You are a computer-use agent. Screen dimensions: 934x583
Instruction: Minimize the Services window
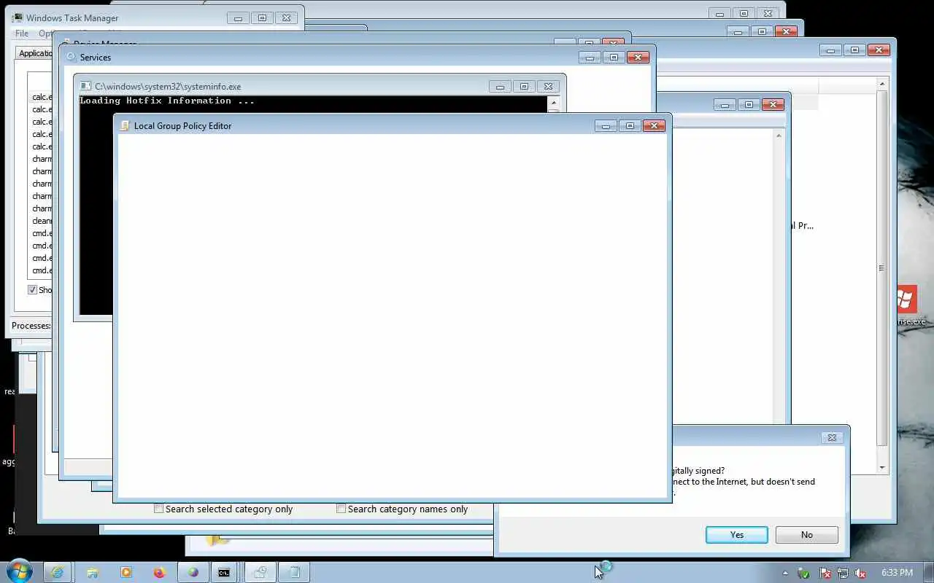[590, 57]
